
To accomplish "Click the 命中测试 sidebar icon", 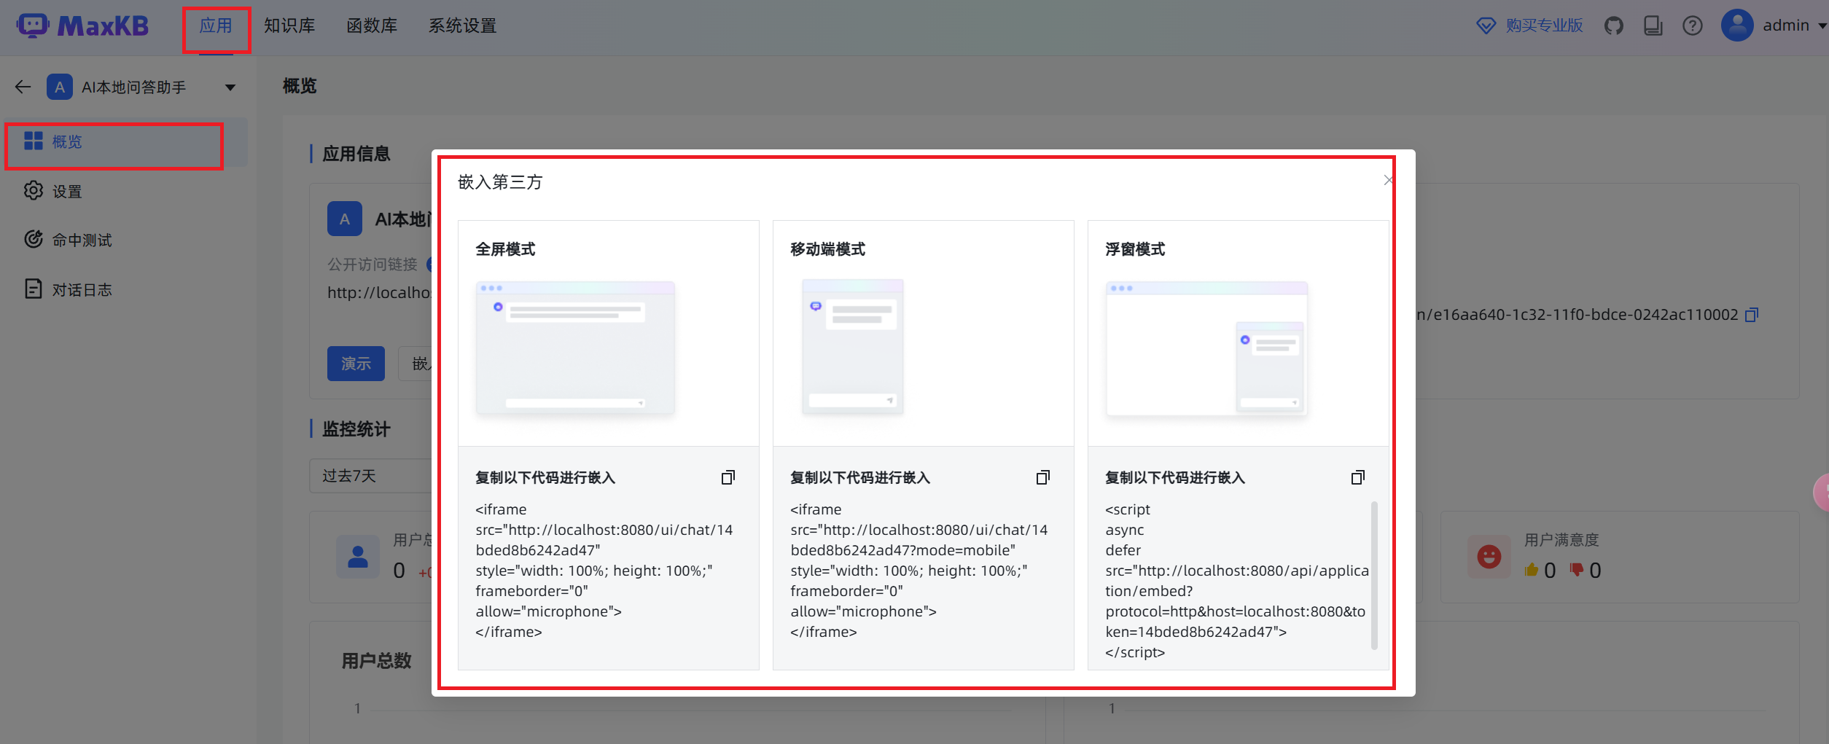I will [34, 239].
